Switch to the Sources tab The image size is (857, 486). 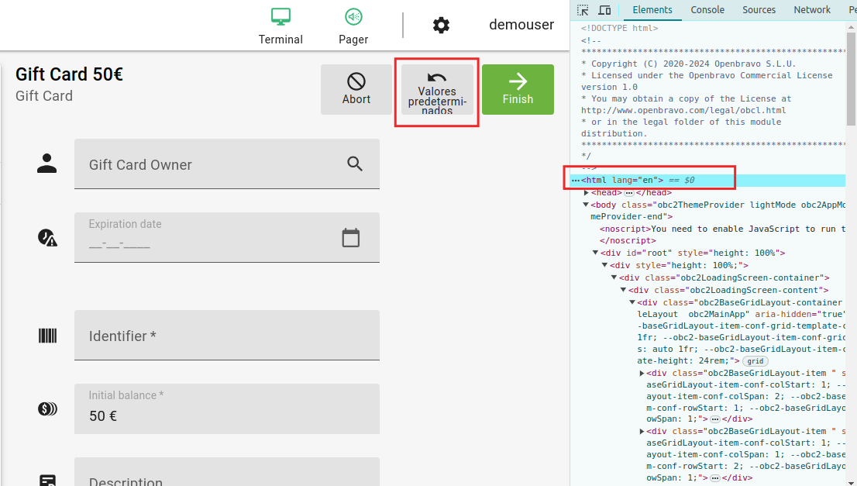(759, 10)
